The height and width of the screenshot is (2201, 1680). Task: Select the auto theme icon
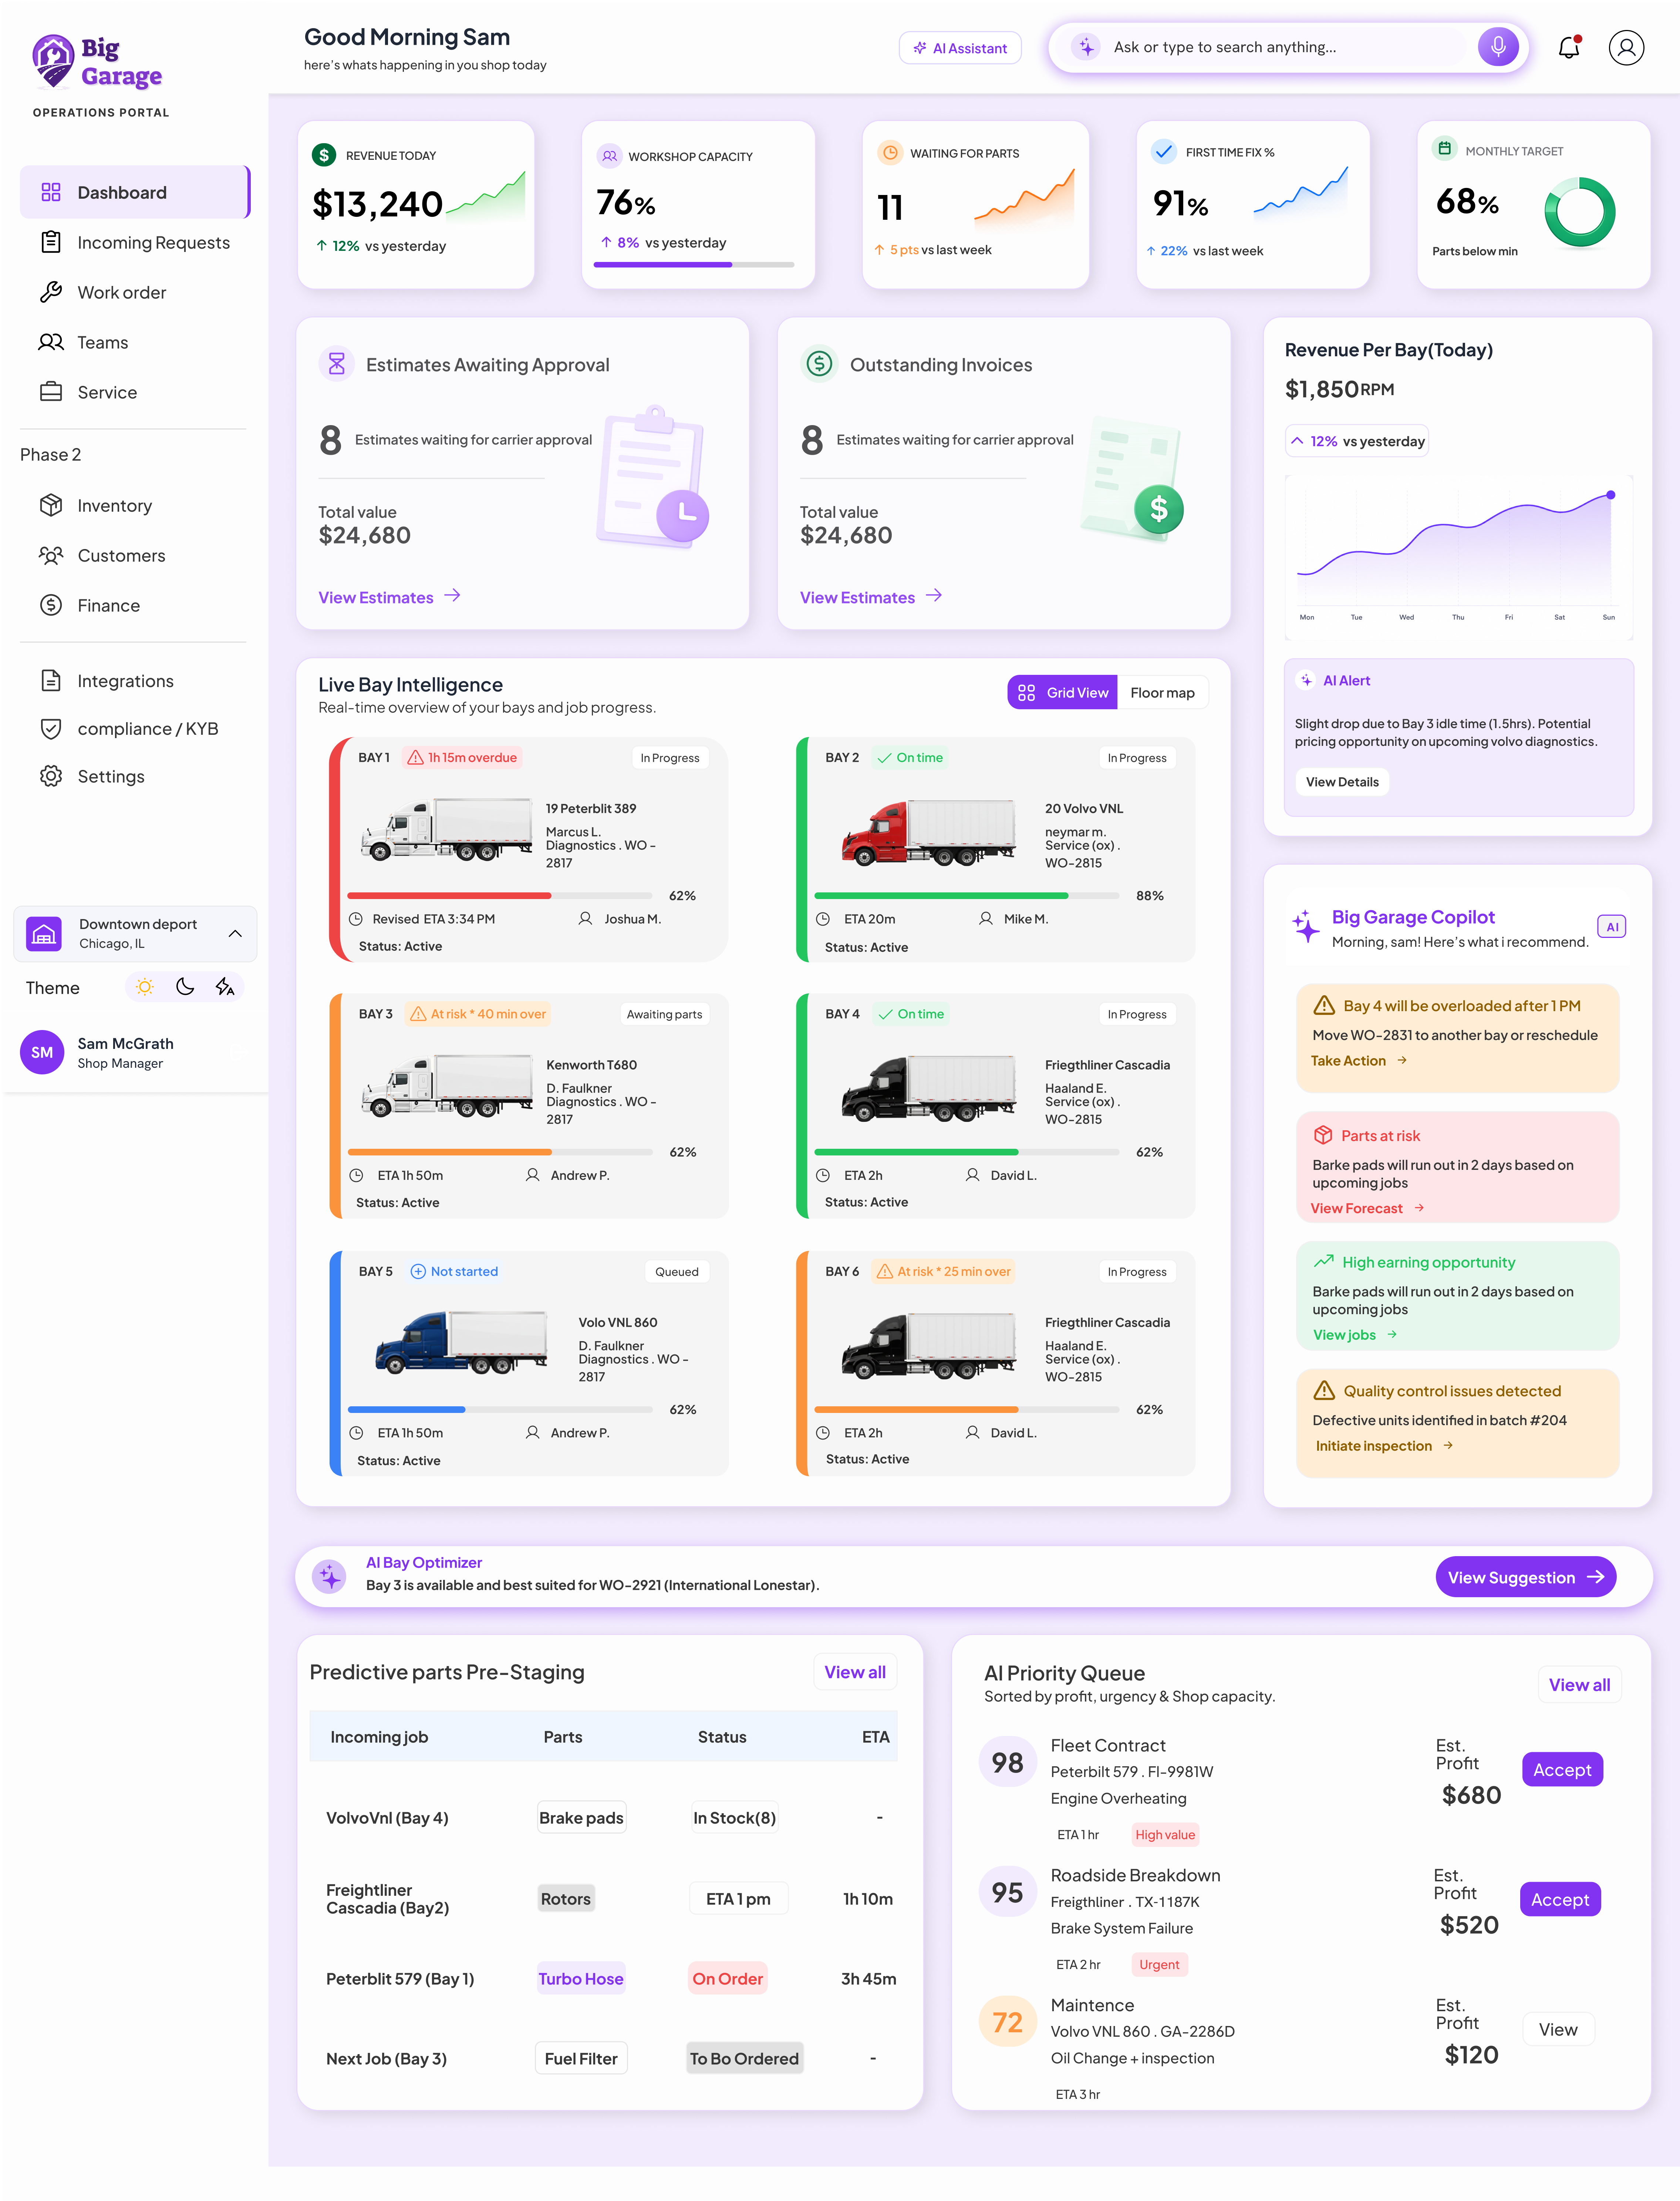225,987
